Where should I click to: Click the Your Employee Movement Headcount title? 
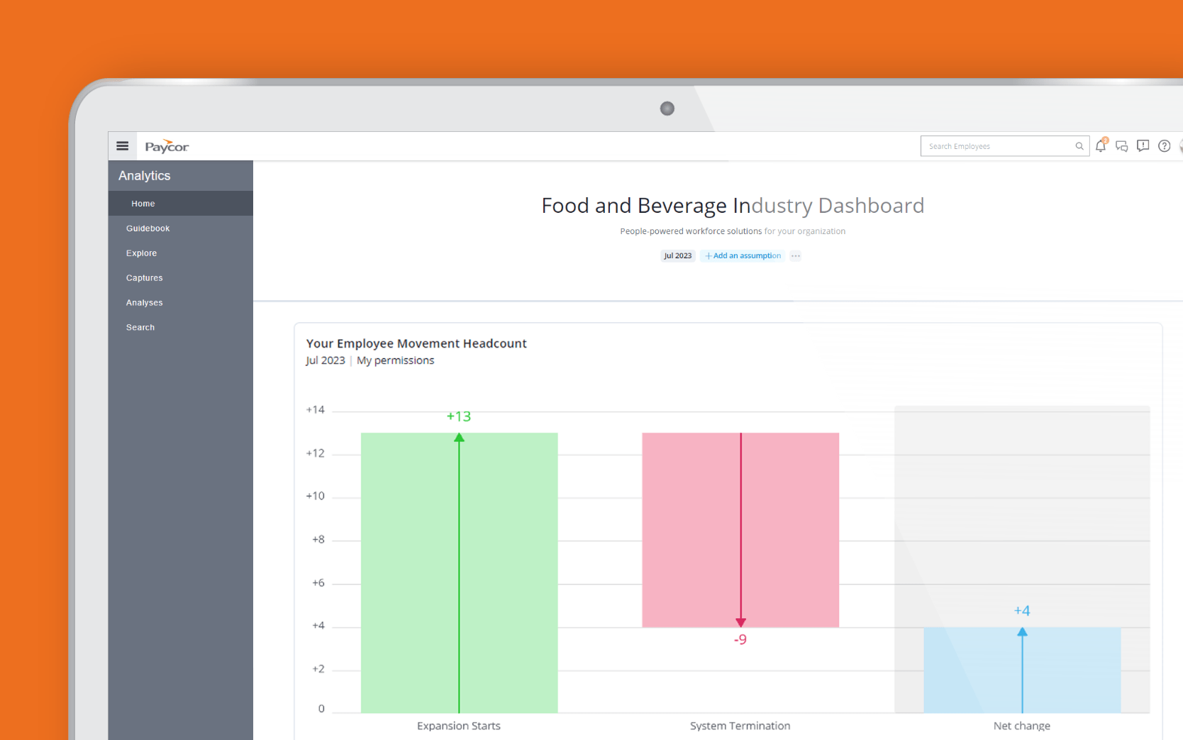point(416,343)
